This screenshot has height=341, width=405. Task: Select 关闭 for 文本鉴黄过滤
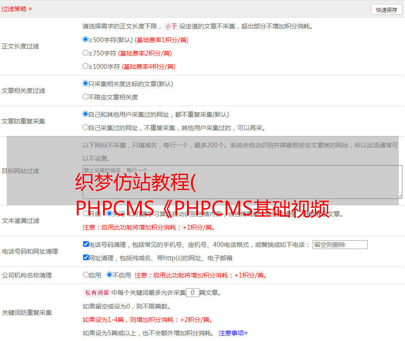click(x=109, y=214)
